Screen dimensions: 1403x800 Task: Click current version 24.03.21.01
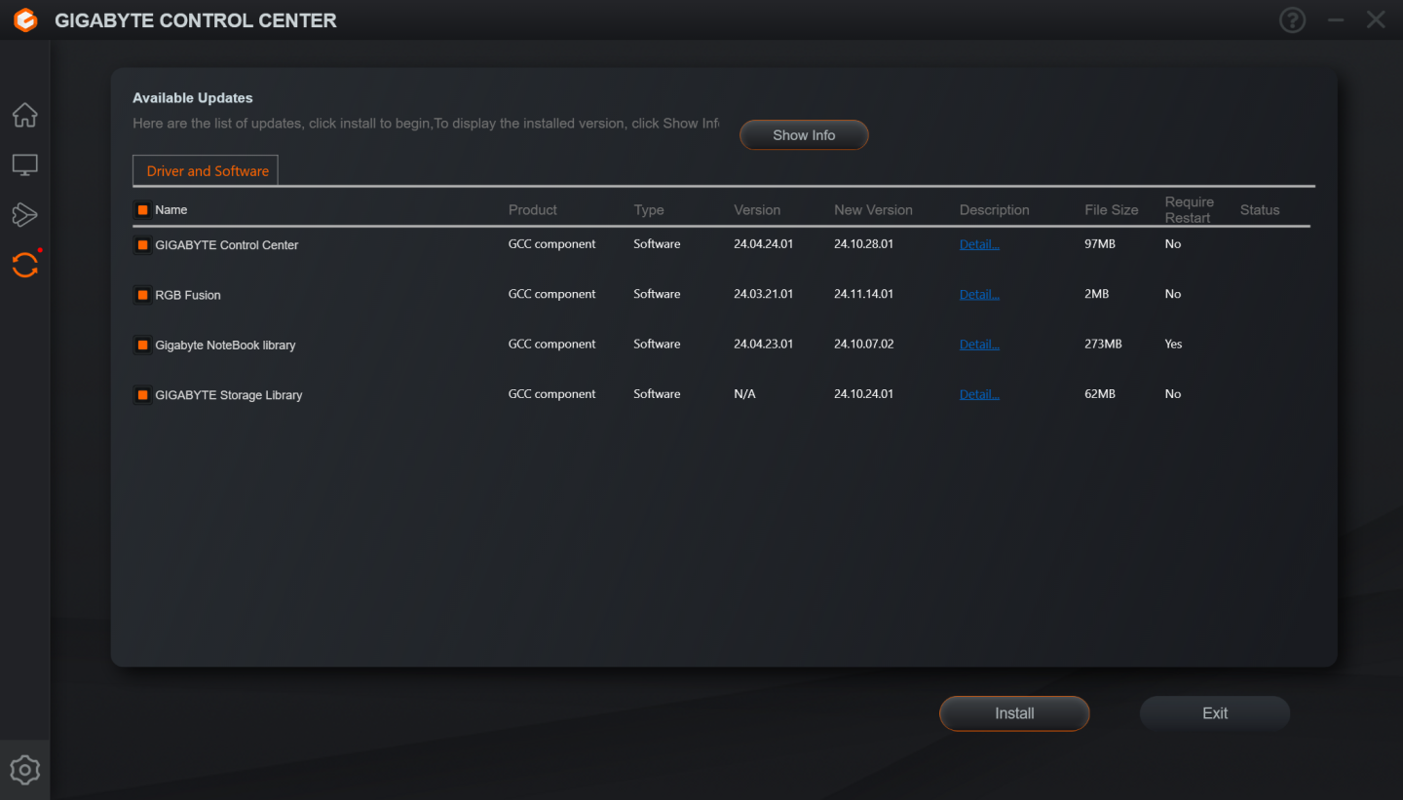(763, 294)
